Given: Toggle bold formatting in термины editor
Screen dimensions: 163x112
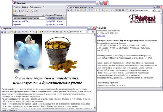Looking at the screenshot, I should [30, 32].
